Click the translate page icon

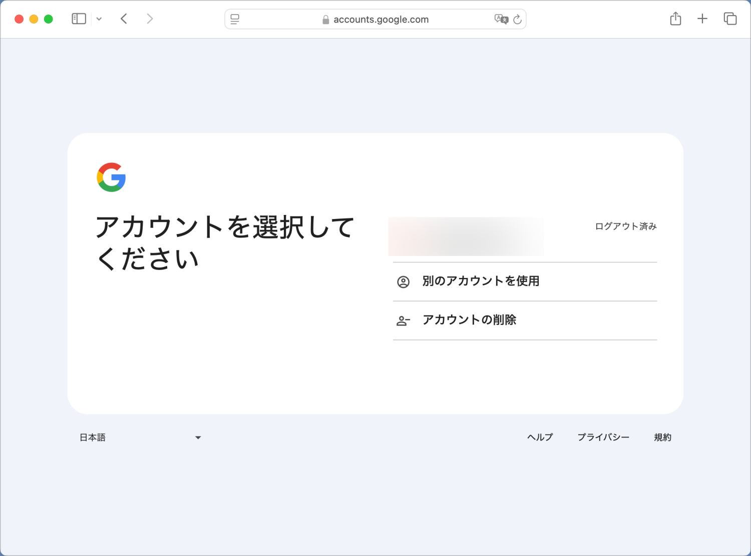[501, 19]
